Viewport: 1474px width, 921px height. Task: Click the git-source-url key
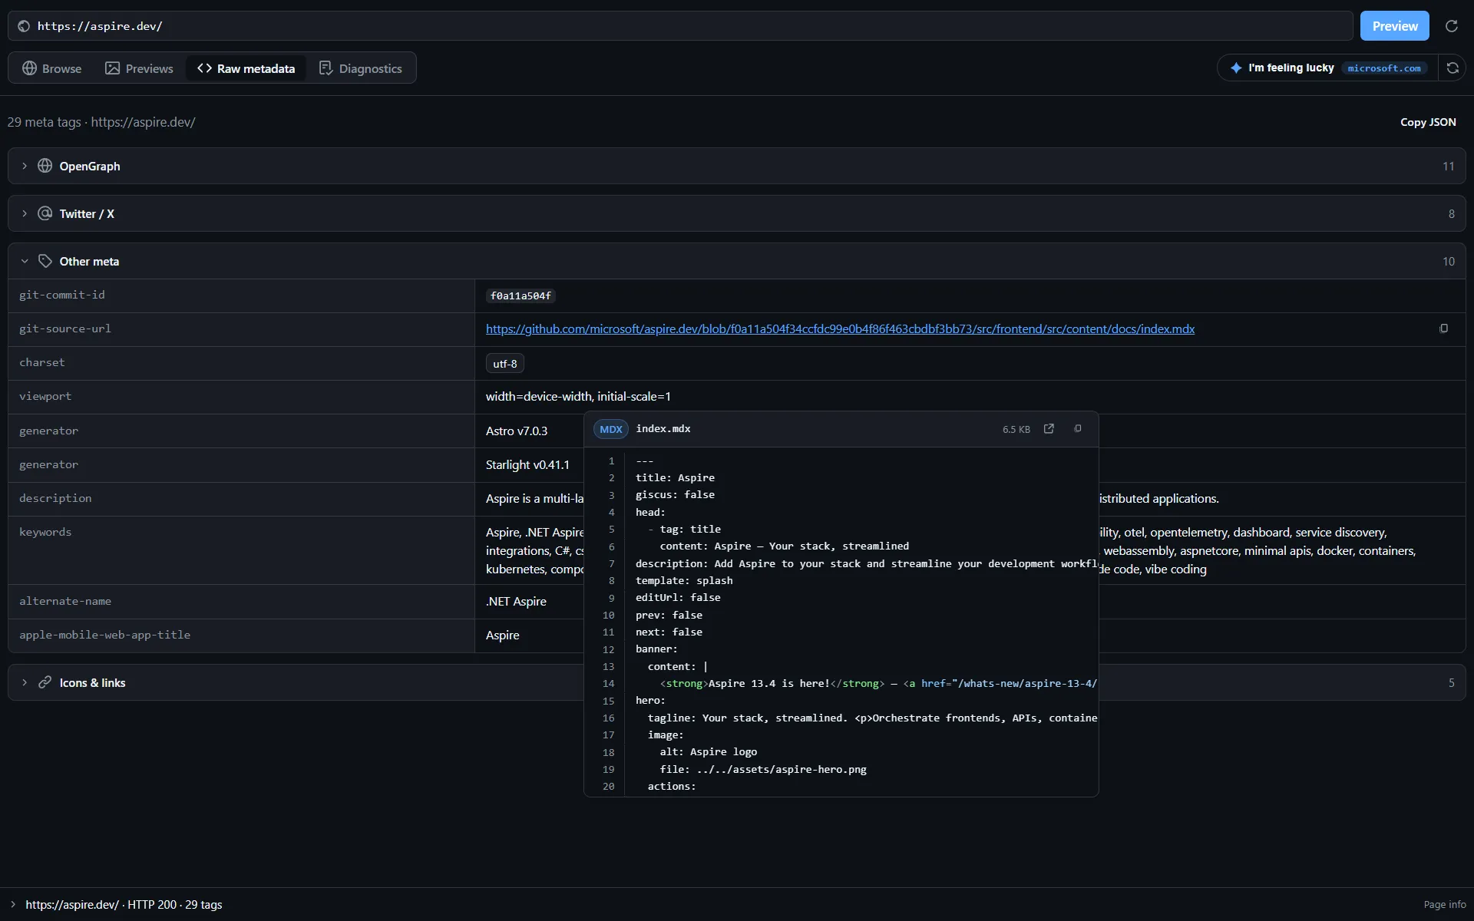65,328
